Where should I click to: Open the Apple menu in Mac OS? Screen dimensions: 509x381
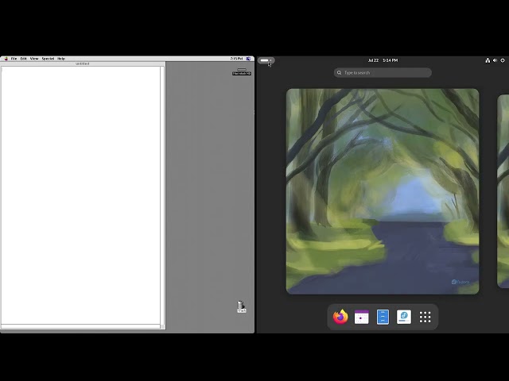pyautogui.click(x=6, y=59)
